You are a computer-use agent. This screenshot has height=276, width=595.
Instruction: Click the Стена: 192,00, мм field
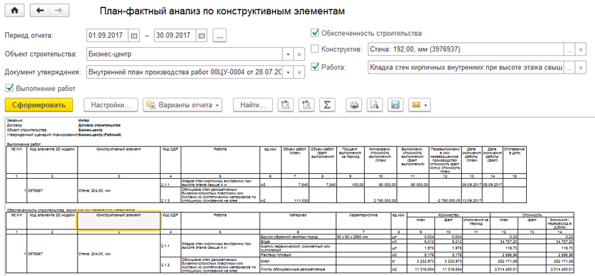(466, 49)
